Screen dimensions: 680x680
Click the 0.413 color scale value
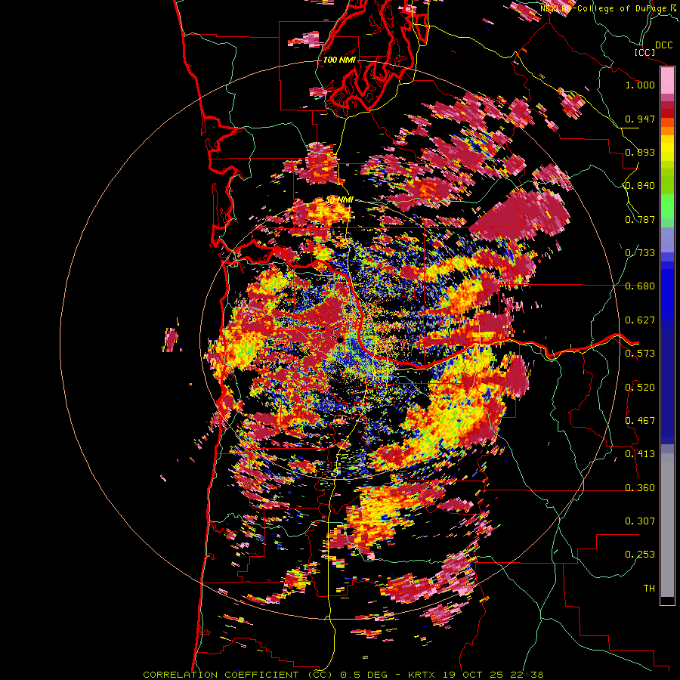coord(640,454)
